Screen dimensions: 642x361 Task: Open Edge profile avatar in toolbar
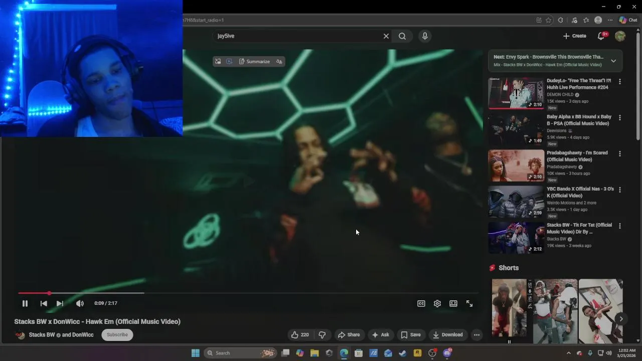click(x=598, y=20)
